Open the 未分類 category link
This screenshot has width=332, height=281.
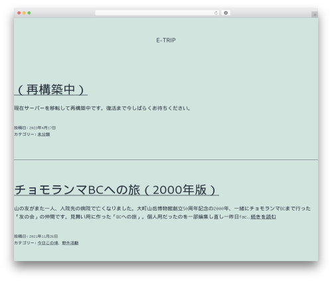coord(44,134)
